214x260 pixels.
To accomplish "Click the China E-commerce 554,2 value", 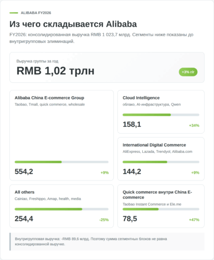I will click(24, 172).
